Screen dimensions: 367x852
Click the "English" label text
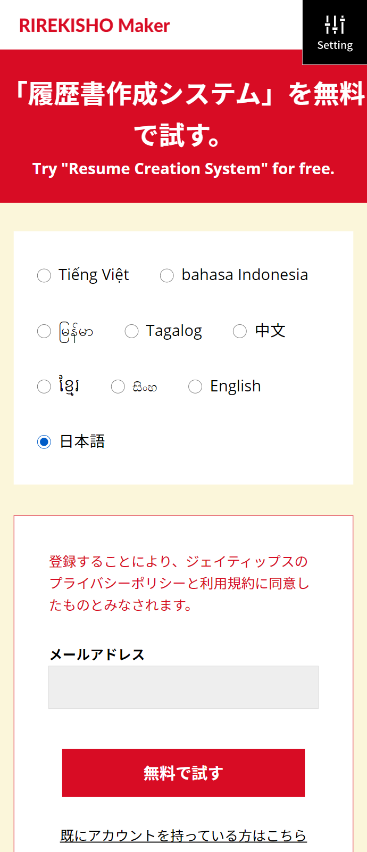(236, 387)
